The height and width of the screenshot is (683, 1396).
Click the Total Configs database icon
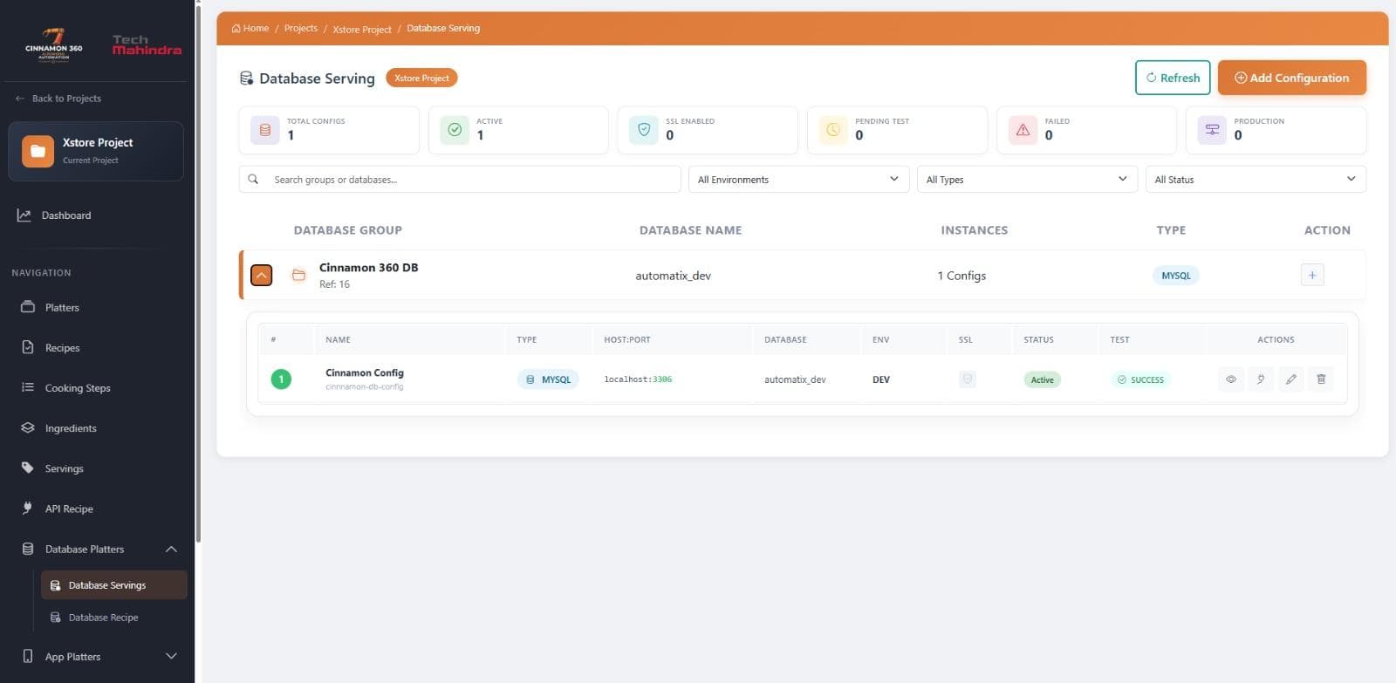point(265,130)
